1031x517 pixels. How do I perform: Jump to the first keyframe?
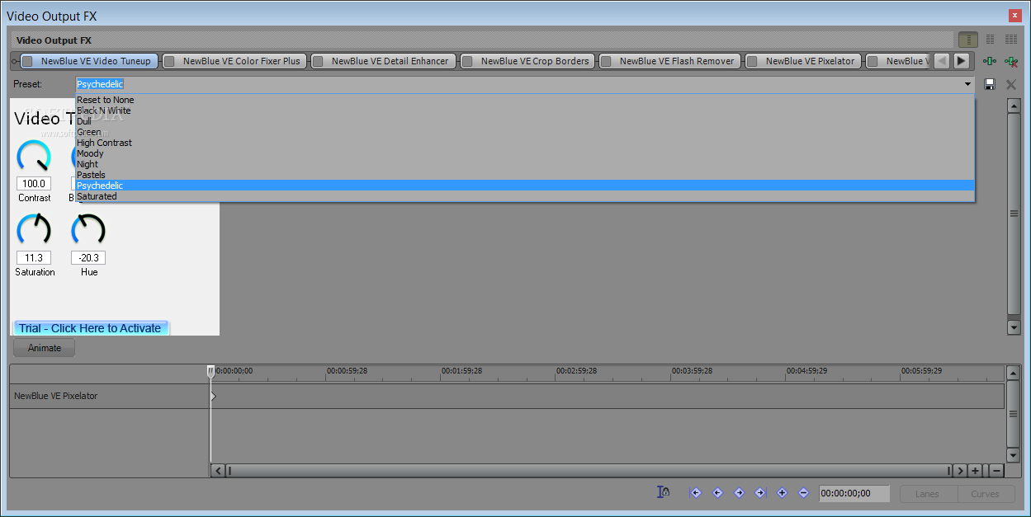coord(696,492)
